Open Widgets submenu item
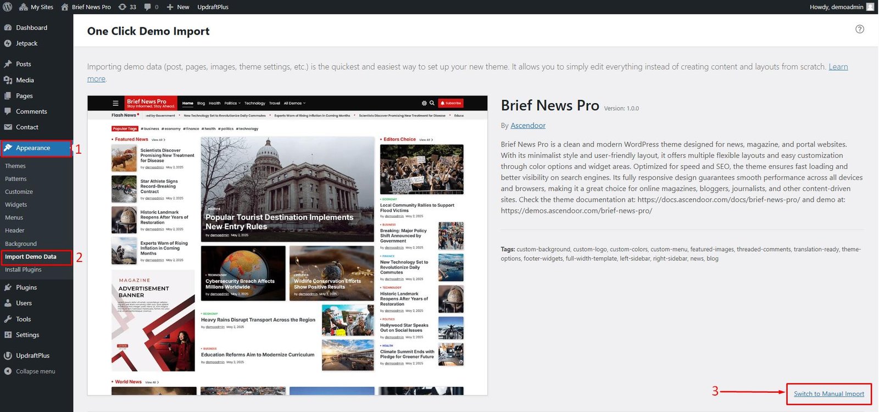 (16, 205)
